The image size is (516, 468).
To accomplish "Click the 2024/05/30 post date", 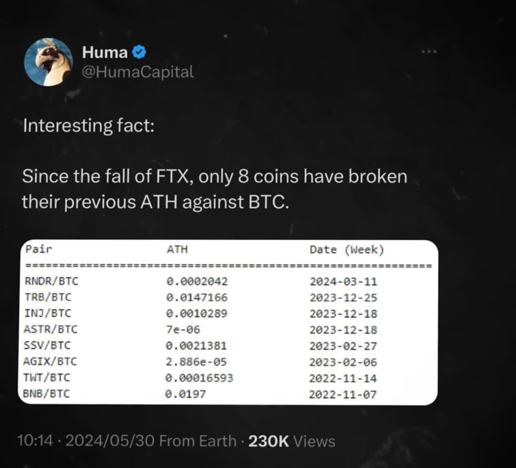I will 110,441.
